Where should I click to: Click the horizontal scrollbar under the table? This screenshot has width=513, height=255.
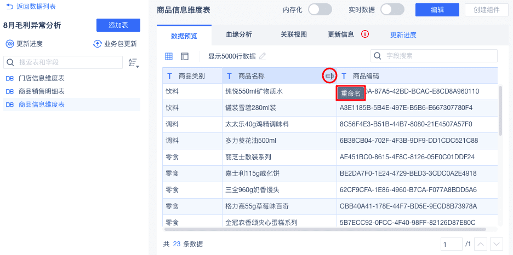coord(325,229)
